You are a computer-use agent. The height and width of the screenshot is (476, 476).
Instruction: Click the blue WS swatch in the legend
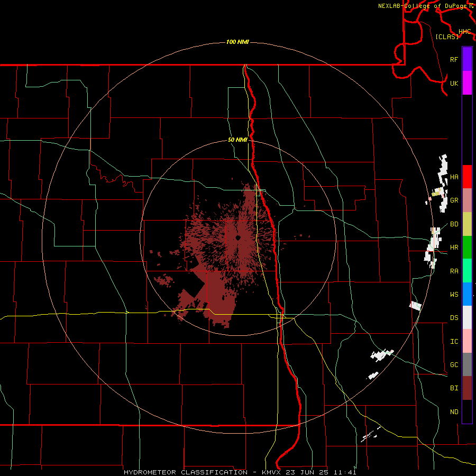[x=467, y=294]
